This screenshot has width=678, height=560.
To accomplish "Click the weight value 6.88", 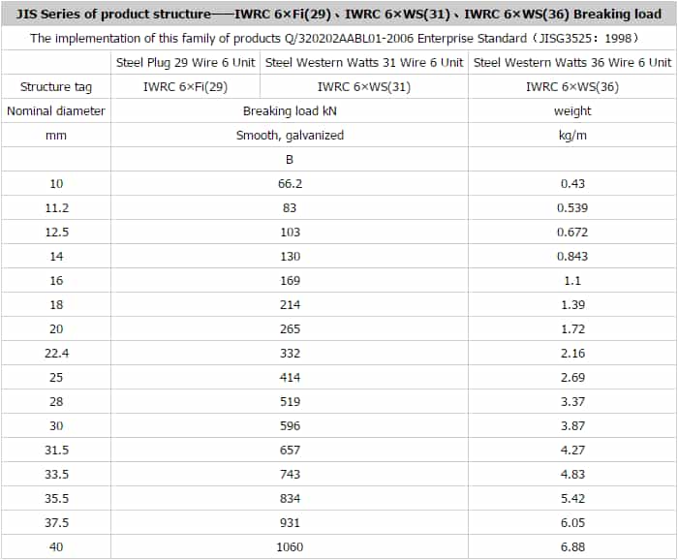I will coord(572,546).
